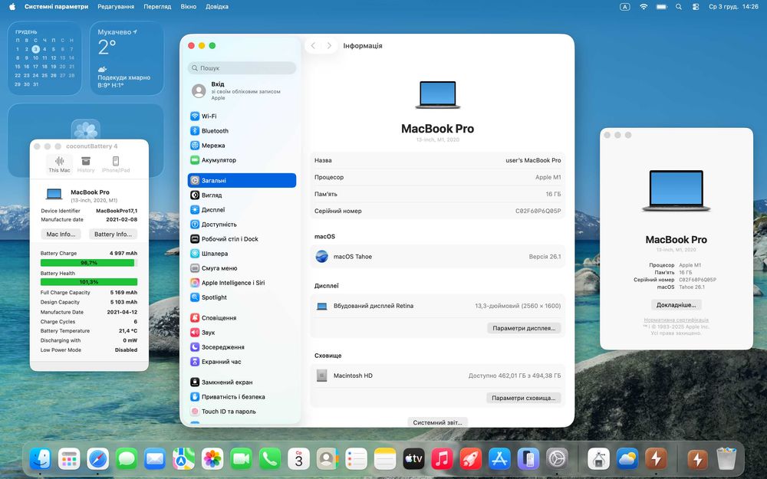
Task: Open Сповіщення notifications settings
Action: (242, 318)
